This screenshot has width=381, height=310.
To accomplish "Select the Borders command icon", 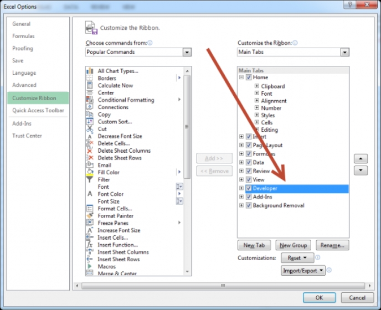I will click(90, 78).
